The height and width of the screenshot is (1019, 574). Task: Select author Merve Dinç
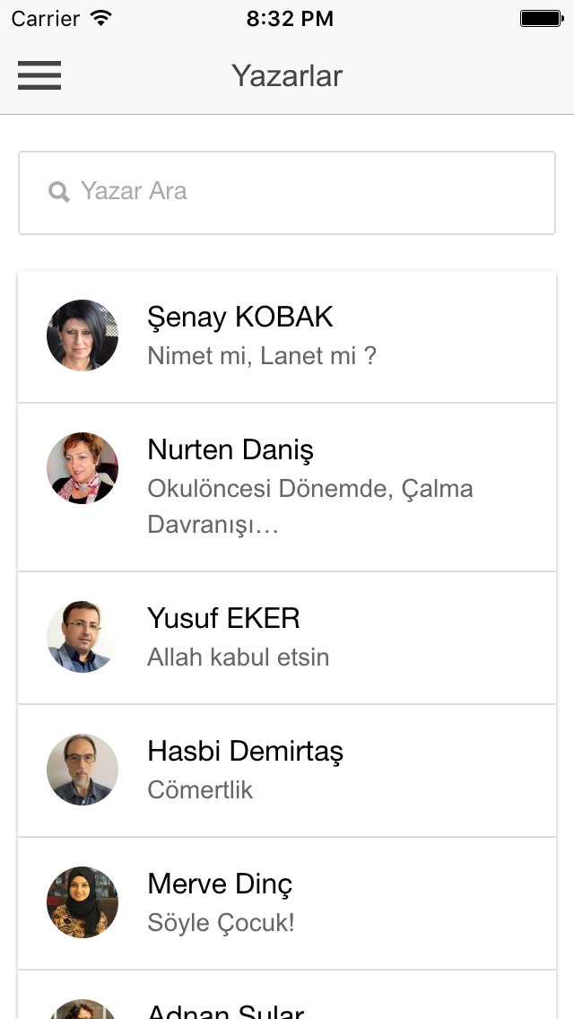click(x=220, y=884)
